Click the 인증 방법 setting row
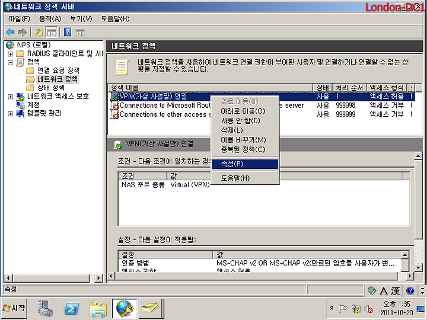Viewport: 427px width, 320px height. click(x=260, y=263)
